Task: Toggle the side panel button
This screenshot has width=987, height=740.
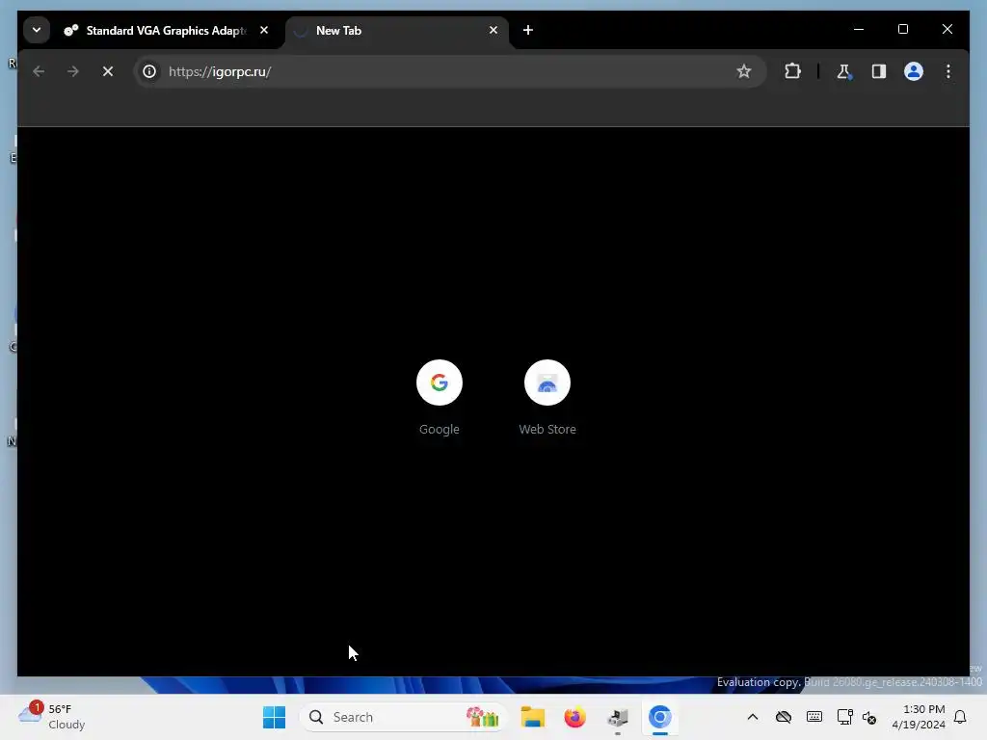Action: point(879,71)
